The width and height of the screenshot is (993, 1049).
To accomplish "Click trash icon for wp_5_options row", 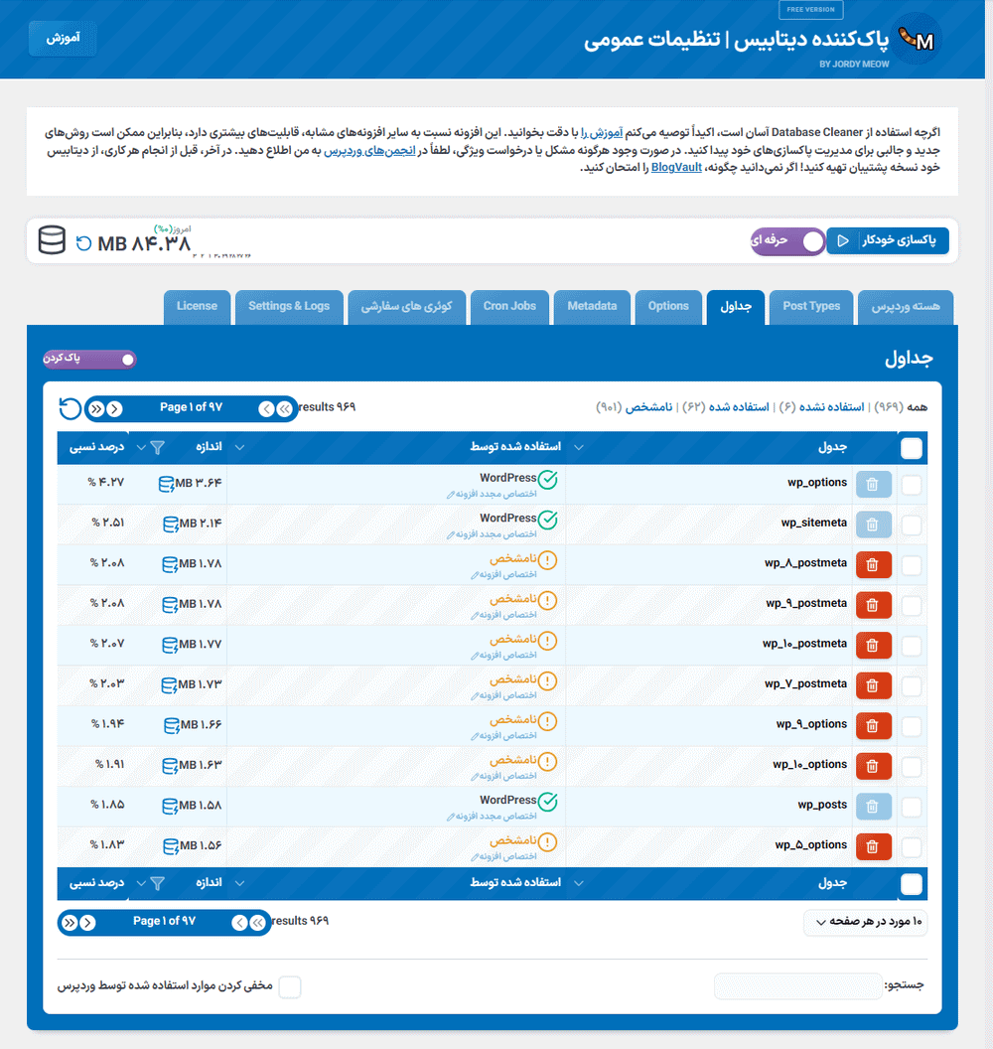I will tap(873, 846).
